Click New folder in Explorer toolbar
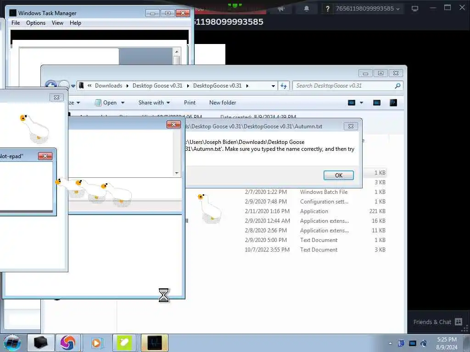Image resolution: width=470 pixels, height=352 pixels. [223, 103]
